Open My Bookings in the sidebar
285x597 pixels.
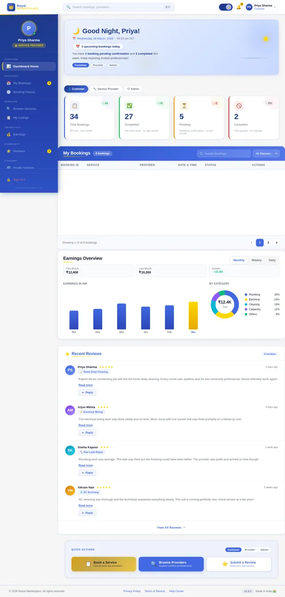click(29, 83)
